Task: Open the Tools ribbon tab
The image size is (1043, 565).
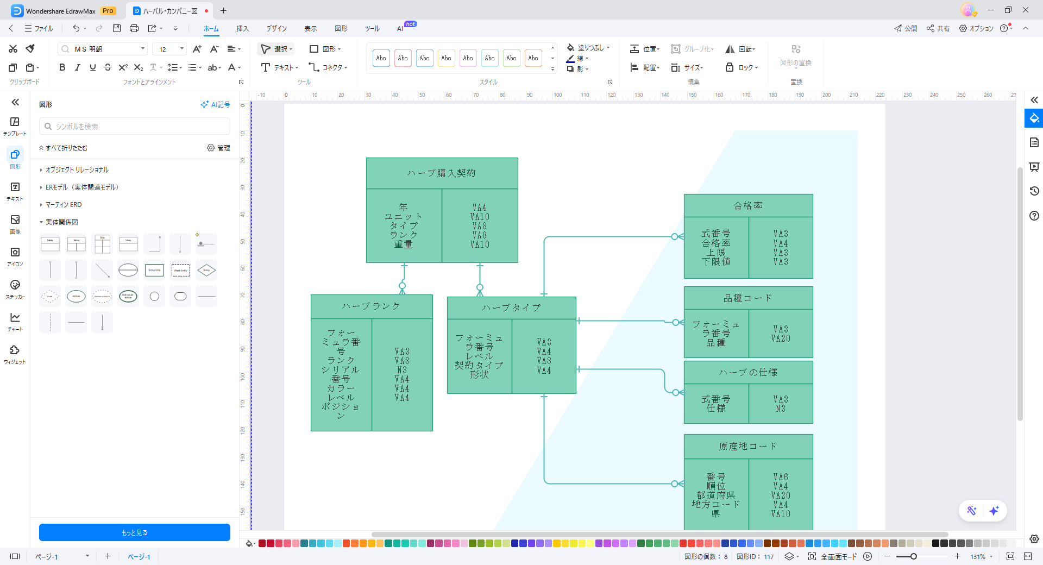Action: point(372,28)
